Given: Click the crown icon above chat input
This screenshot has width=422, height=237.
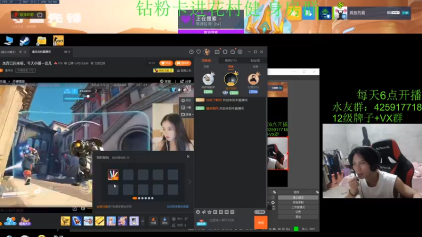Looking at the screenshot, I should [209, 212].
